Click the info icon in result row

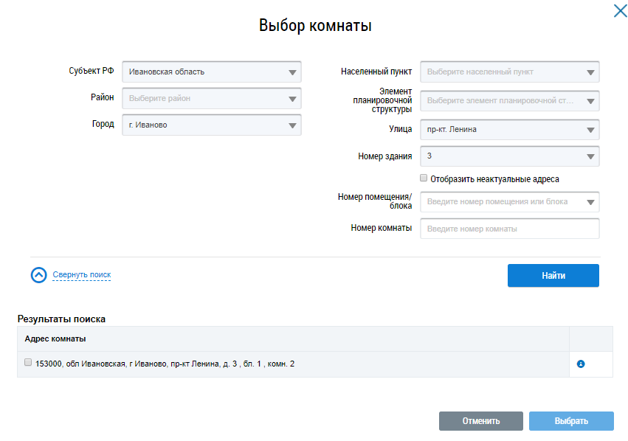pyautogui.click(x=581, y=364)
